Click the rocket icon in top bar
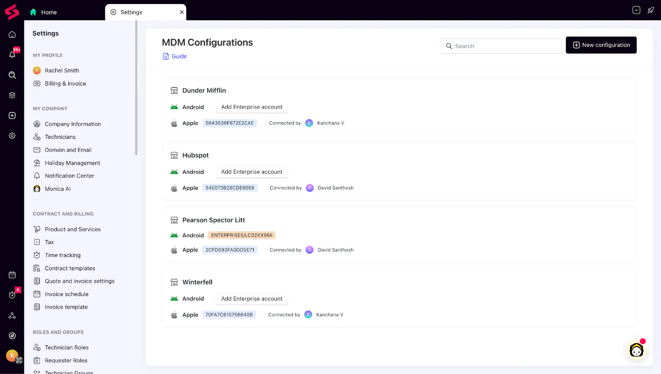The image size is (661, 374). pos(651,10)
